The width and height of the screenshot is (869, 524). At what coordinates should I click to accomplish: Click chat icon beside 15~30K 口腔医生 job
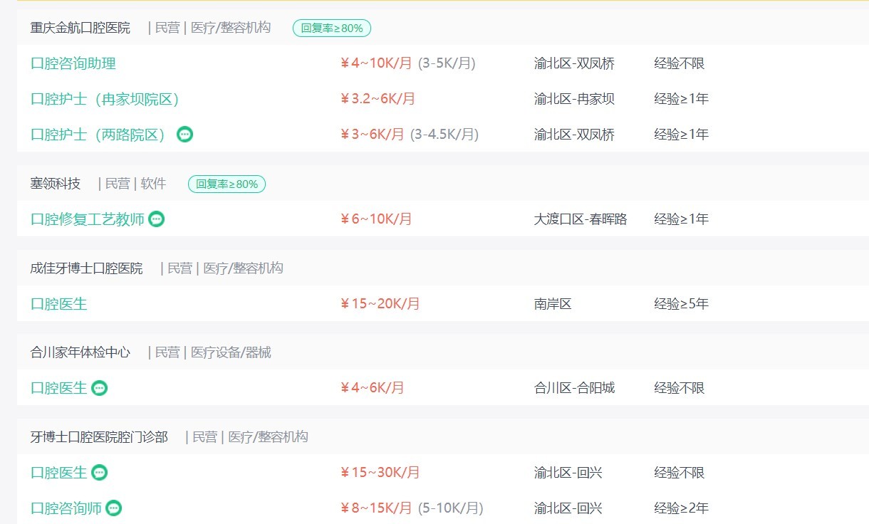[100, 473]
